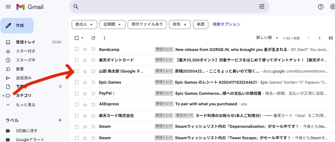This screenshot has width=335, height=142.
Task: Click 楽天カード label tag on email
Action: 184,116
